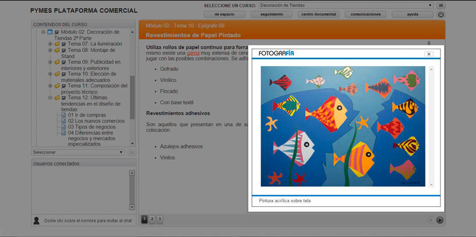476x237 pixels.
Task: Expand the Tema 08 Montaje de Stand node
Action: (x=50, y=50)
